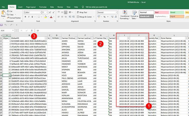Click the Decrease Decimal icon

116,17
